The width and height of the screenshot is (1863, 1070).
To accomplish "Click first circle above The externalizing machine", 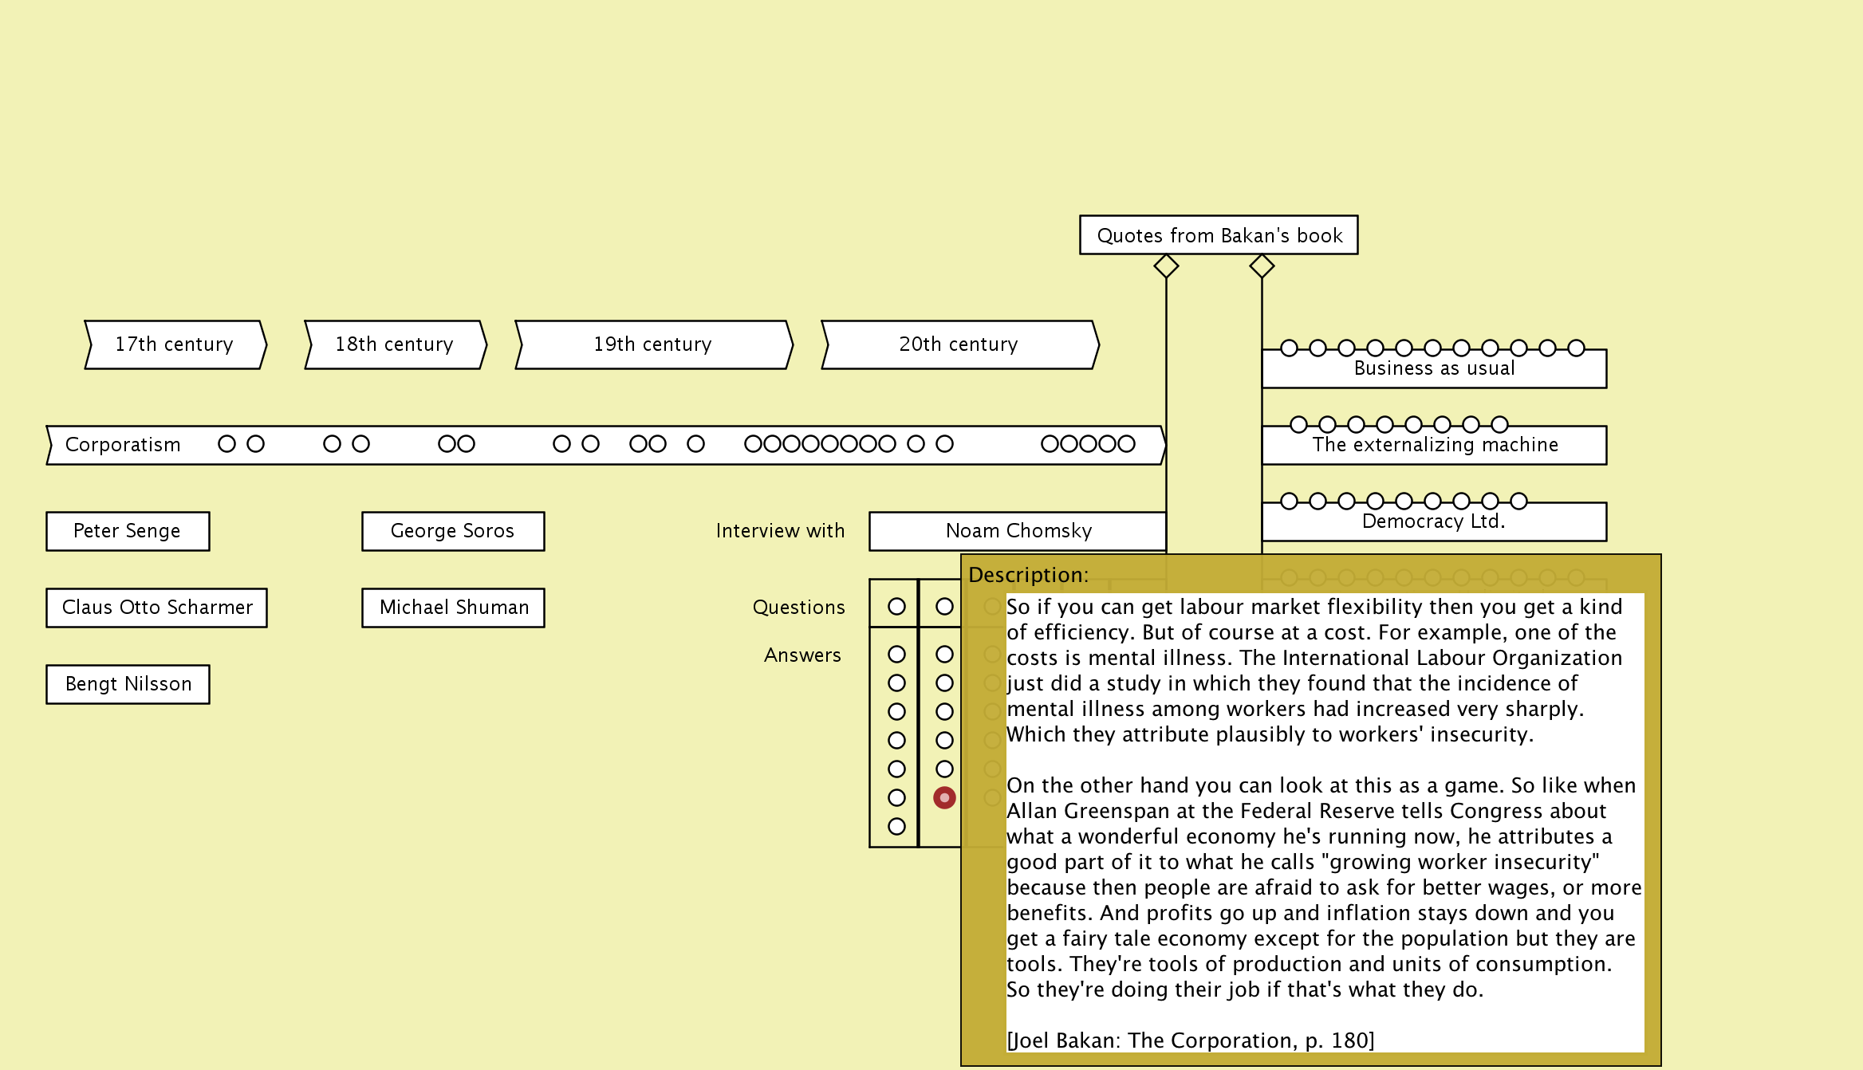I will click(1298, 424).
